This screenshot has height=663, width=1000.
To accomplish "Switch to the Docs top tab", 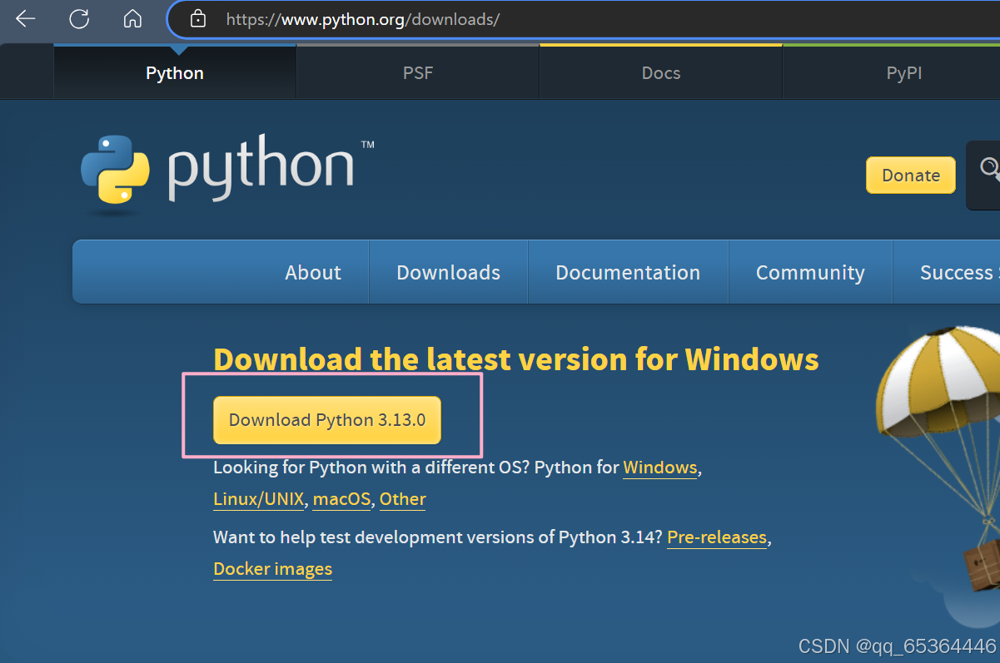I will [661, 73].
